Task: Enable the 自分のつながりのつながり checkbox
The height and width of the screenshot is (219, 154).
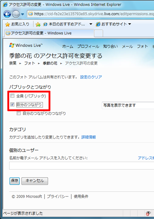Action: click(x=18, y=113)
